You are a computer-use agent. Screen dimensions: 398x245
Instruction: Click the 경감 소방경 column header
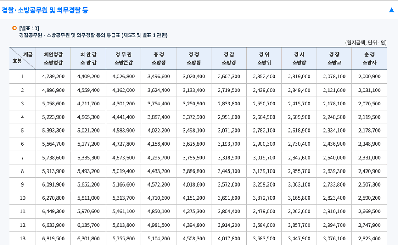click(229, 58)
